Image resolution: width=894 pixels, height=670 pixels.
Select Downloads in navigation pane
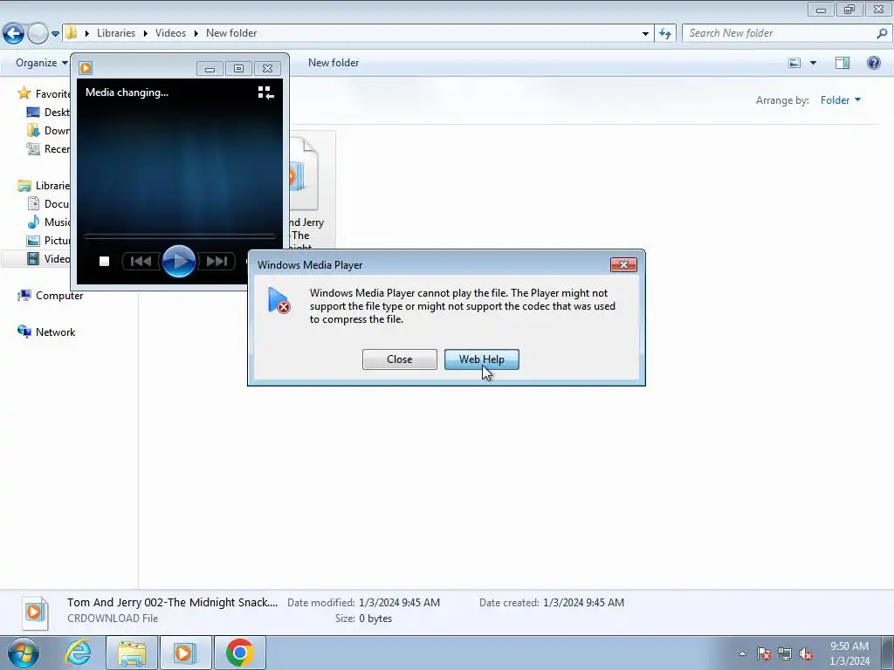click(x=49, y=131)
